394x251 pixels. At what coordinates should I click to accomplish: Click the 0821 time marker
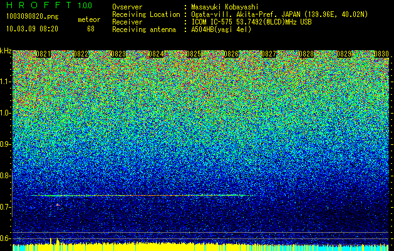click(43, 54)
